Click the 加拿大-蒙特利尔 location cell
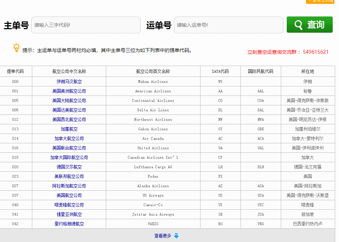This screenshot has width=339, height=242. coord(308,139)
